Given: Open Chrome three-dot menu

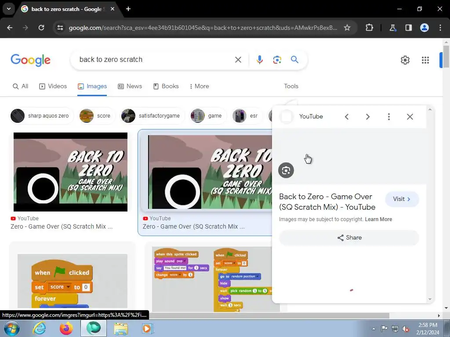Looking at the screenshot, I should click(x=440, y=28).
